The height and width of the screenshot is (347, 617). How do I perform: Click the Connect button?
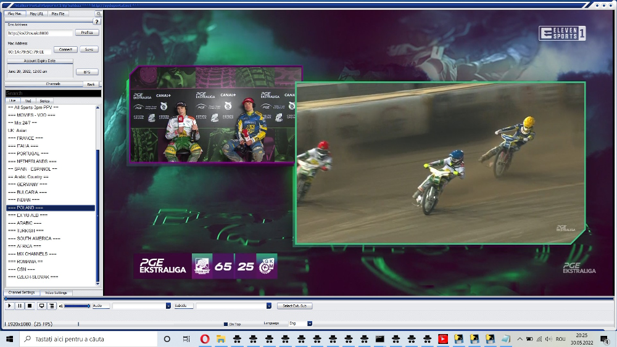tap(65, 49)
